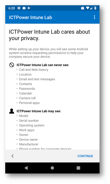Image resolution: width=110 pixels, height=184 pixels.
Task: Tap the 'Serial number' list item
Action: point(29,121)
